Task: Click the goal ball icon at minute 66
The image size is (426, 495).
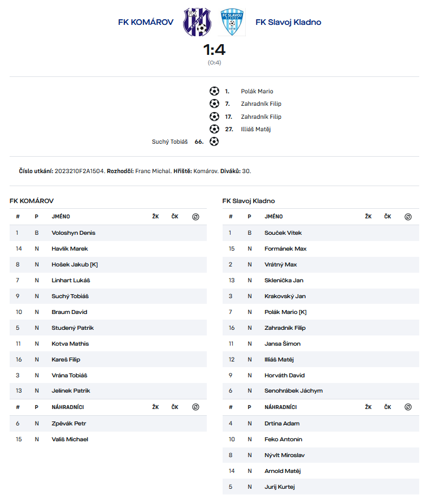Action: 214,141
